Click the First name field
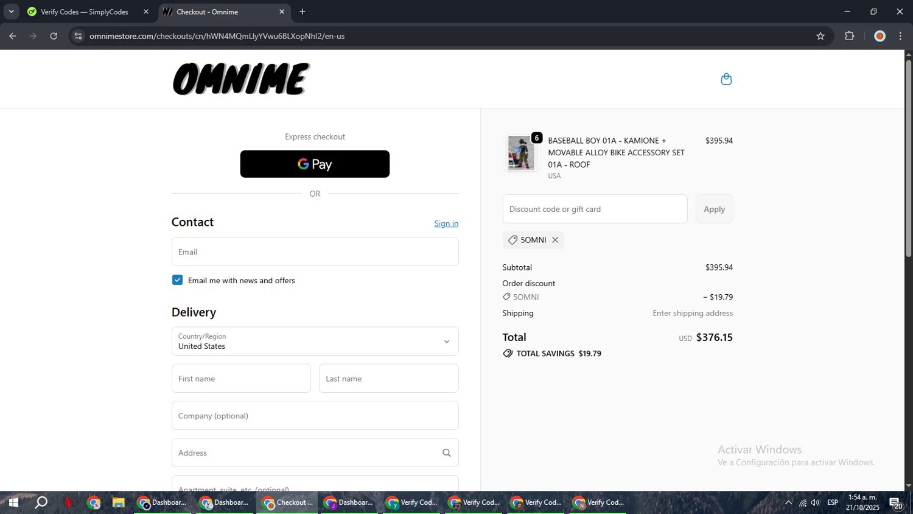The height and width of the screenshot is (514, 913). [x=241, y=378]
